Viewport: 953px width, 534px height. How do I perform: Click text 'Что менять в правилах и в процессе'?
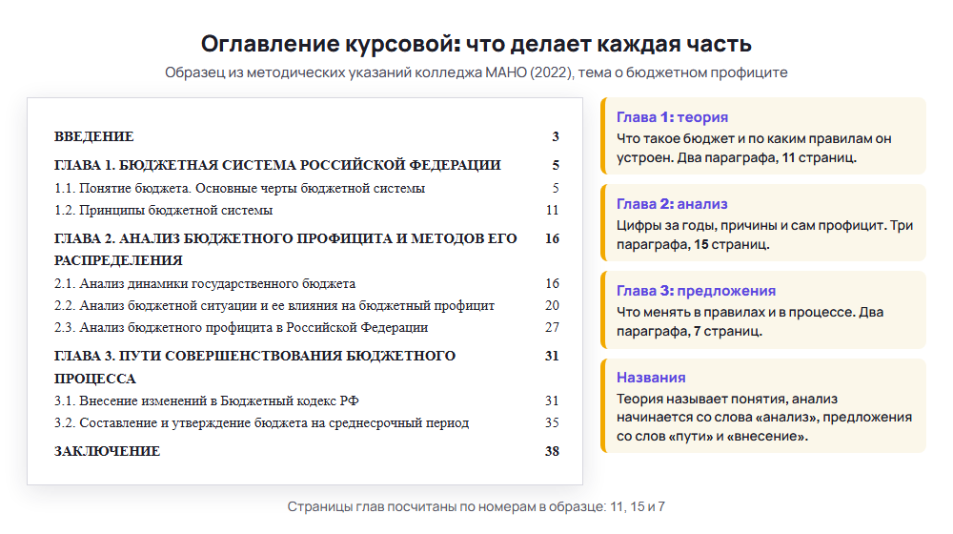coord(736,313)
